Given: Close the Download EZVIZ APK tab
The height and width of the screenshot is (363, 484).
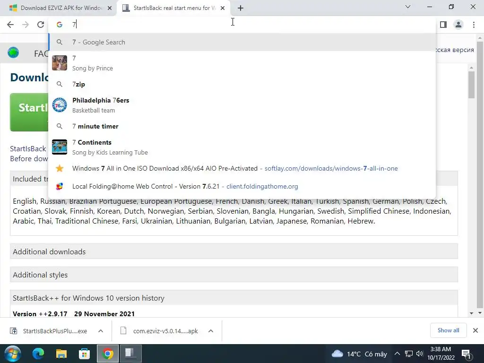Looking at the screenshot, I should (110, 8).
